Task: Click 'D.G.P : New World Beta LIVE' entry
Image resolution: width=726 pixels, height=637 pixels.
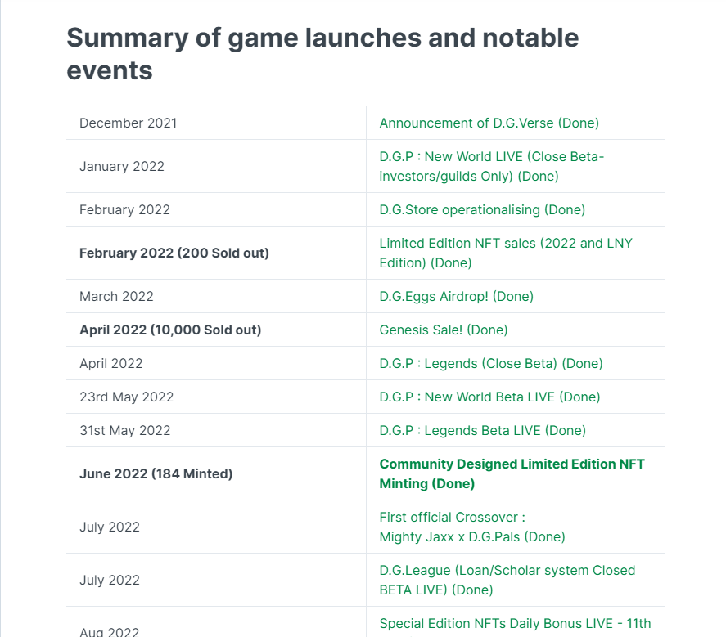Action: [489, 397]
